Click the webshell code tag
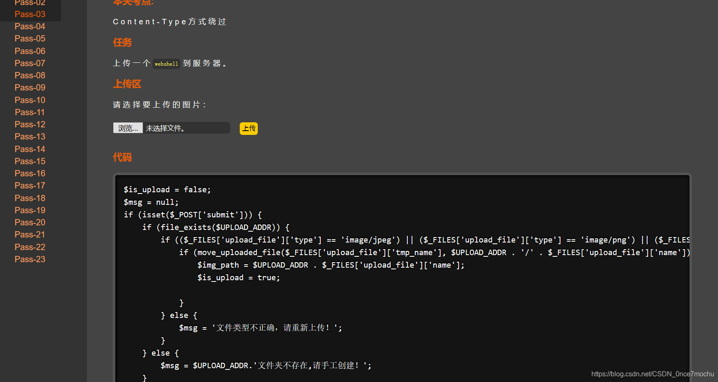This screenshot has height=382, width=718. click(166, 64)
